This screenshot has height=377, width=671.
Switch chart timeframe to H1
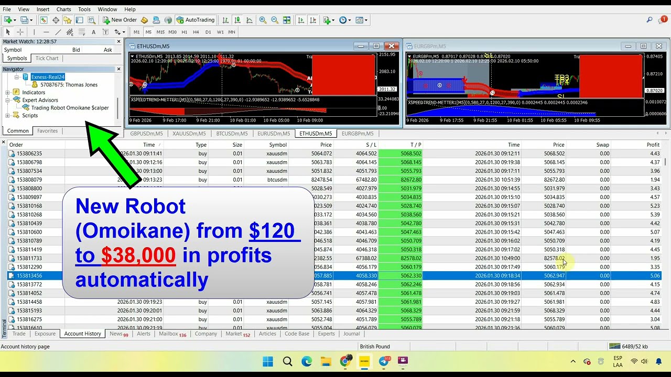point(185,32)
